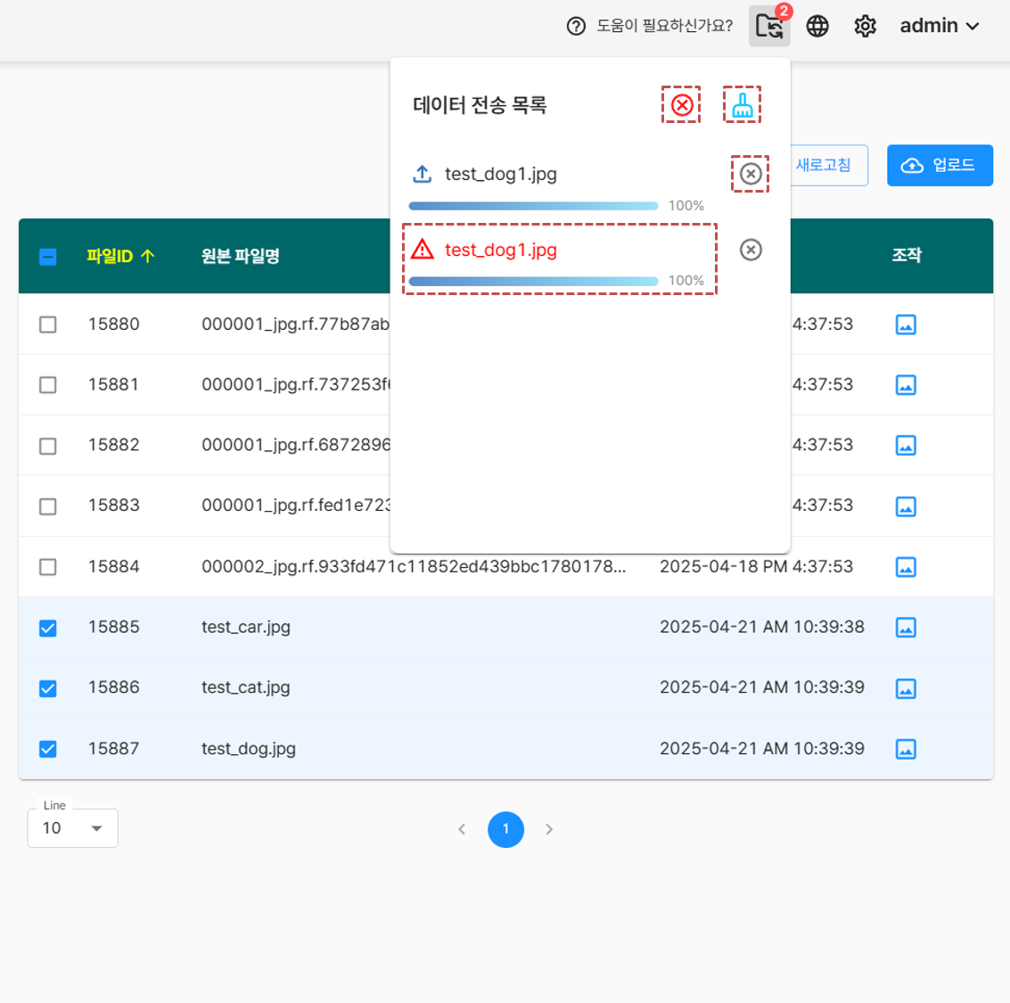The image size is (1010, 1003).
Task: Click the red test_dog1.jpg file name
Action: point(500,250)
